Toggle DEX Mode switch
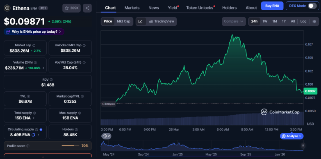The width and height of the screenshot is (321, 159). click(x=312, y=6)
